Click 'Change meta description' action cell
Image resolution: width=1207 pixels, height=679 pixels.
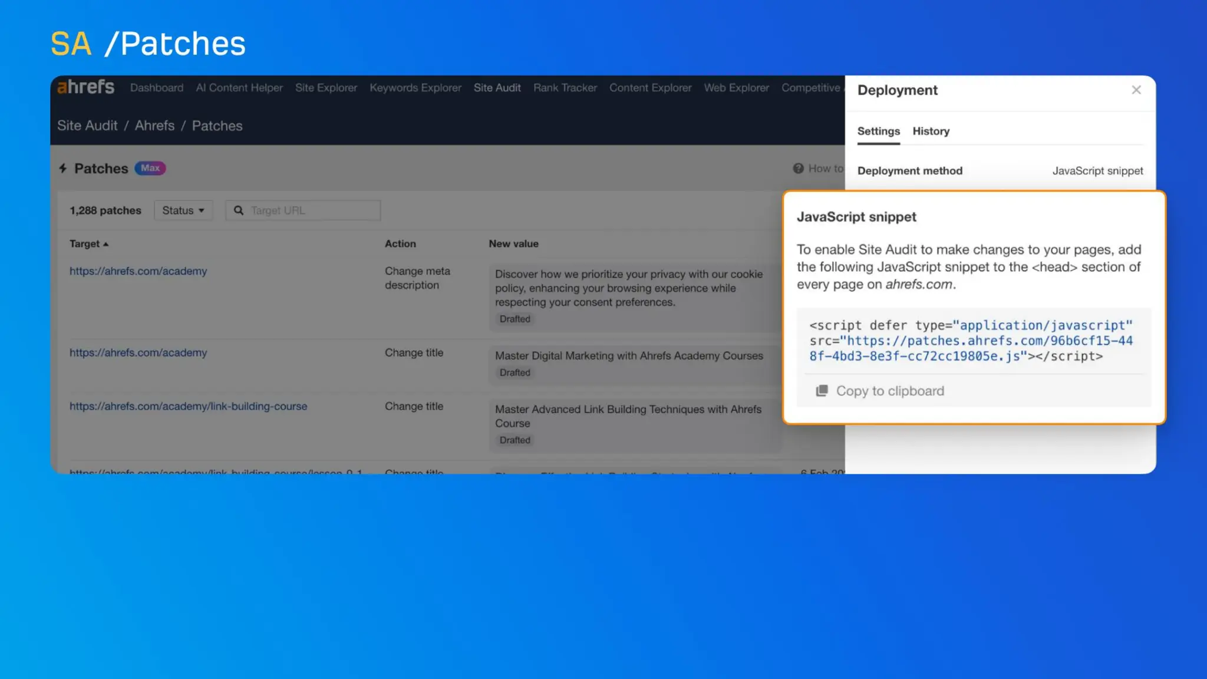coord(417,278)
